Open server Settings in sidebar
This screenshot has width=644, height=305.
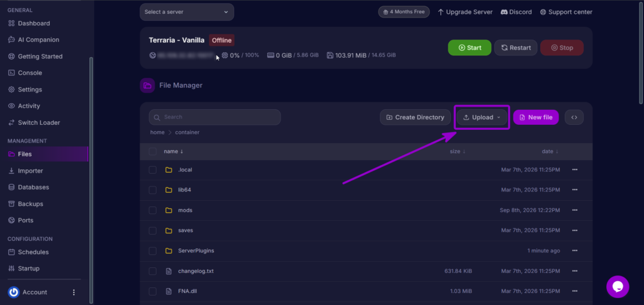pos(25,89)
